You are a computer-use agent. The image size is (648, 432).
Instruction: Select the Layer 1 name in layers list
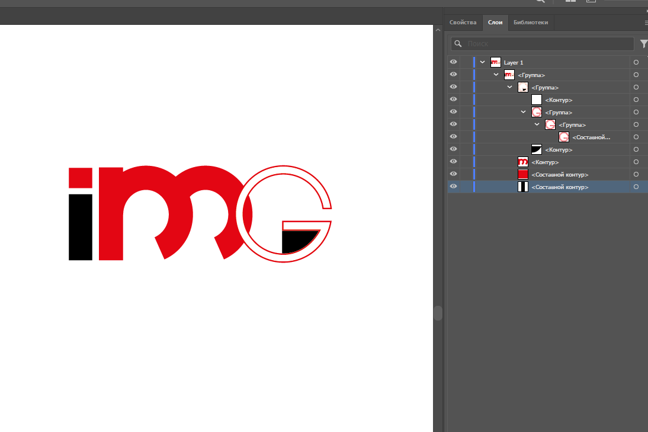pos(514,62)
